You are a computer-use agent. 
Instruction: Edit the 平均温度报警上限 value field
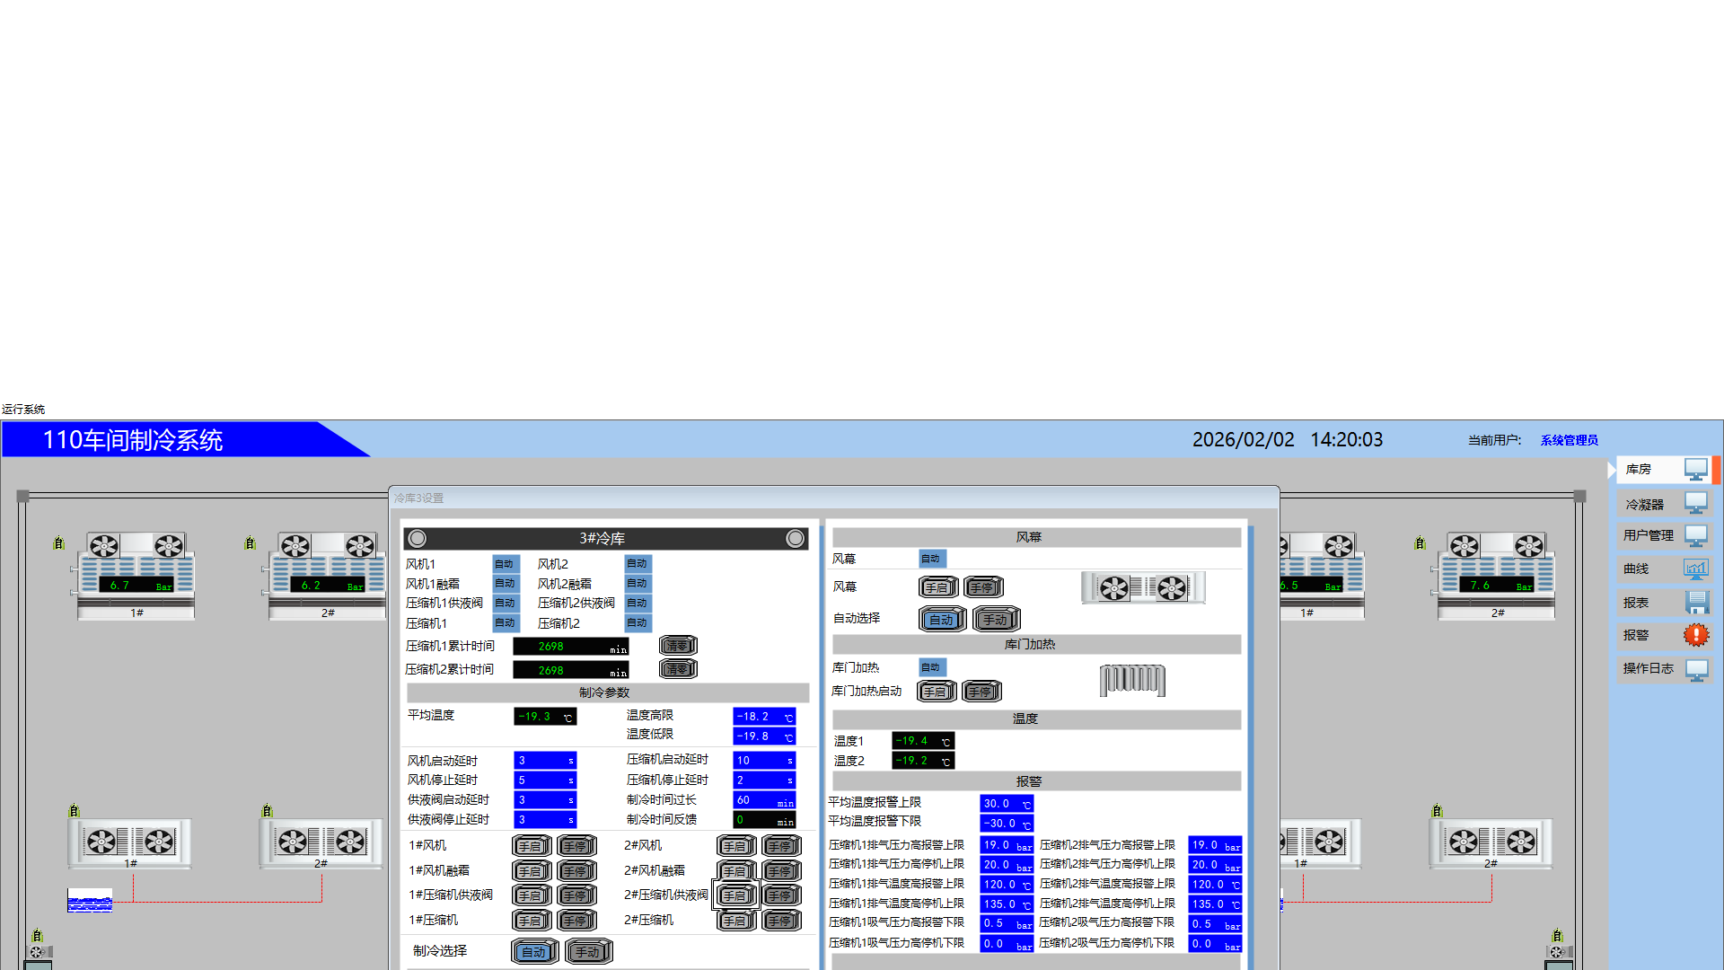pos(1006,804)
